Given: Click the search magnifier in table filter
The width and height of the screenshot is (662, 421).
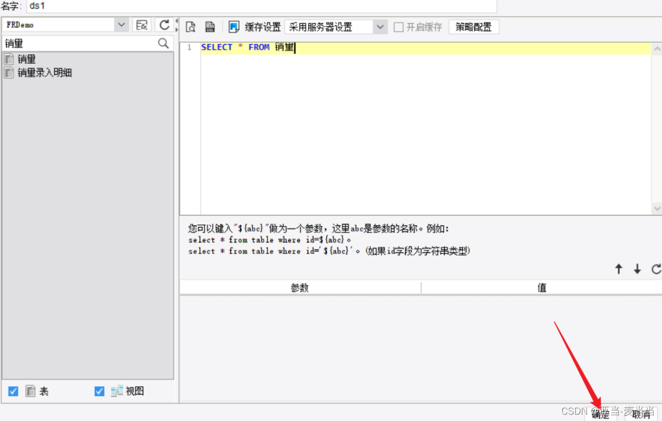Looking at the screenshot, I should tap(163, 43).
